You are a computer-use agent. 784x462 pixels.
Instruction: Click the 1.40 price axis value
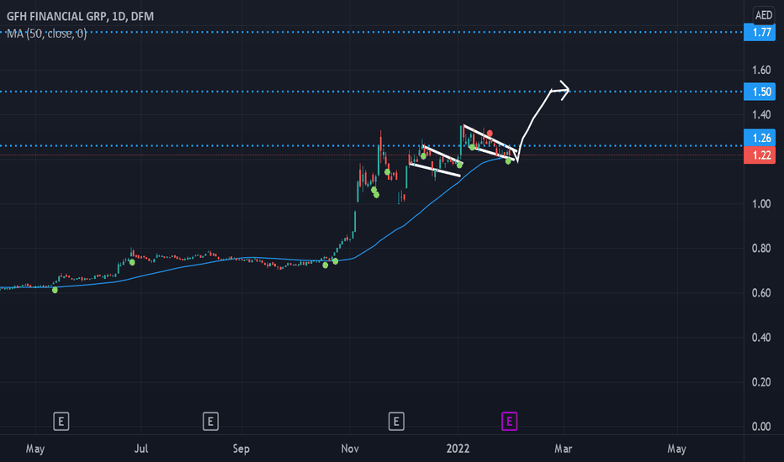[761, 114]
